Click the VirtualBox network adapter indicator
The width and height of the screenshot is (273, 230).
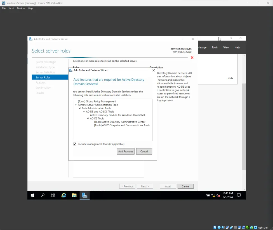click(x=227, y=227)
